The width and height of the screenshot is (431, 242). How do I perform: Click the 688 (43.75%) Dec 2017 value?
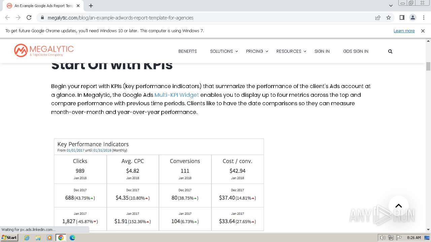tap(80, 198)
